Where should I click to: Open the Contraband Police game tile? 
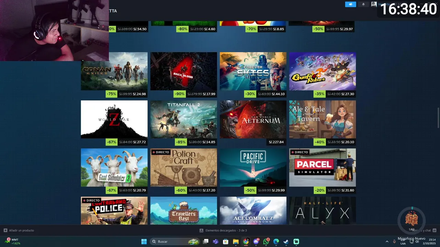coord(114,211)
